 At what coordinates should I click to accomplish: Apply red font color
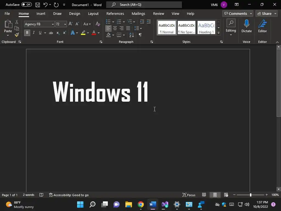pos(94,33)
